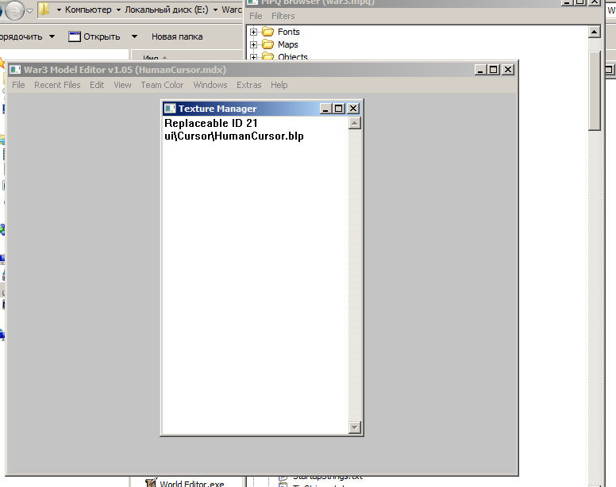The height and width of the screenshot is (487, 616).
Task: Open the Team Color menu
Action: [162, 85]
